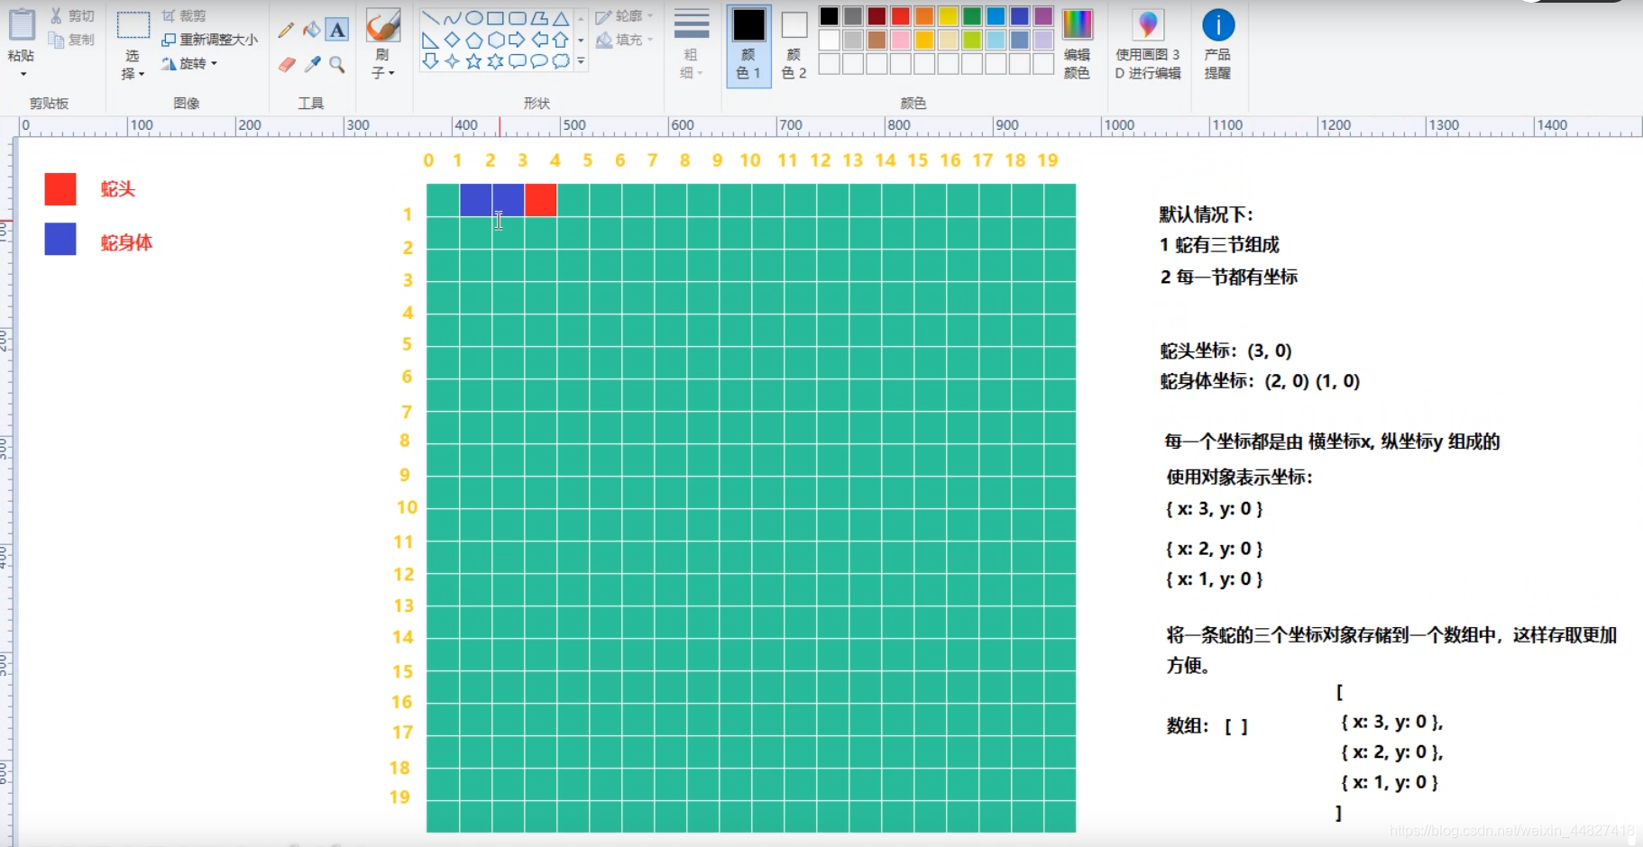
Task: Click the Brushes (刷子) icon
Action: (x=383, y=26)
